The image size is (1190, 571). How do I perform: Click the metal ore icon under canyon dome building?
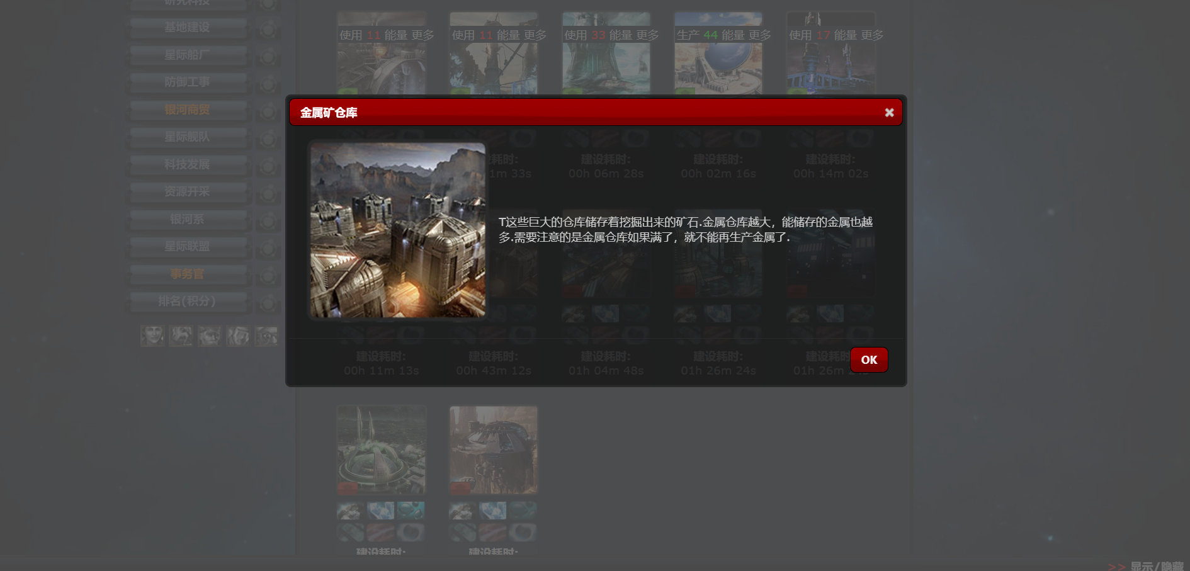[462, 511]
